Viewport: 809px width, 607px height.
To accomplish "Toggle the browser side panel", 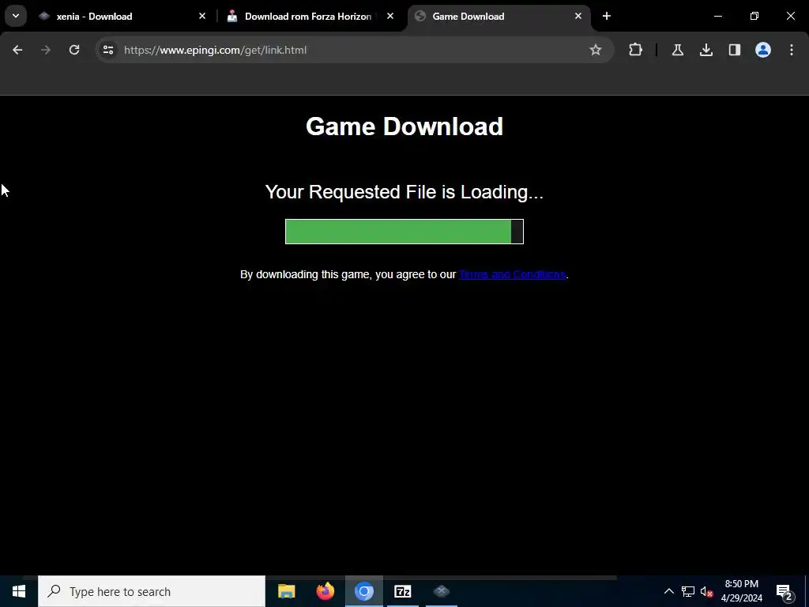I will tap(734, 50).
